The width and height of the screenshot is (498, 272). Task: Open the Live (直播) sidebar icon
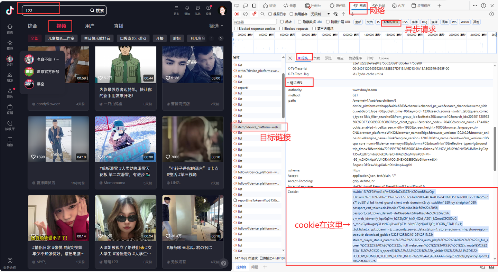click(x=10, y=109)
